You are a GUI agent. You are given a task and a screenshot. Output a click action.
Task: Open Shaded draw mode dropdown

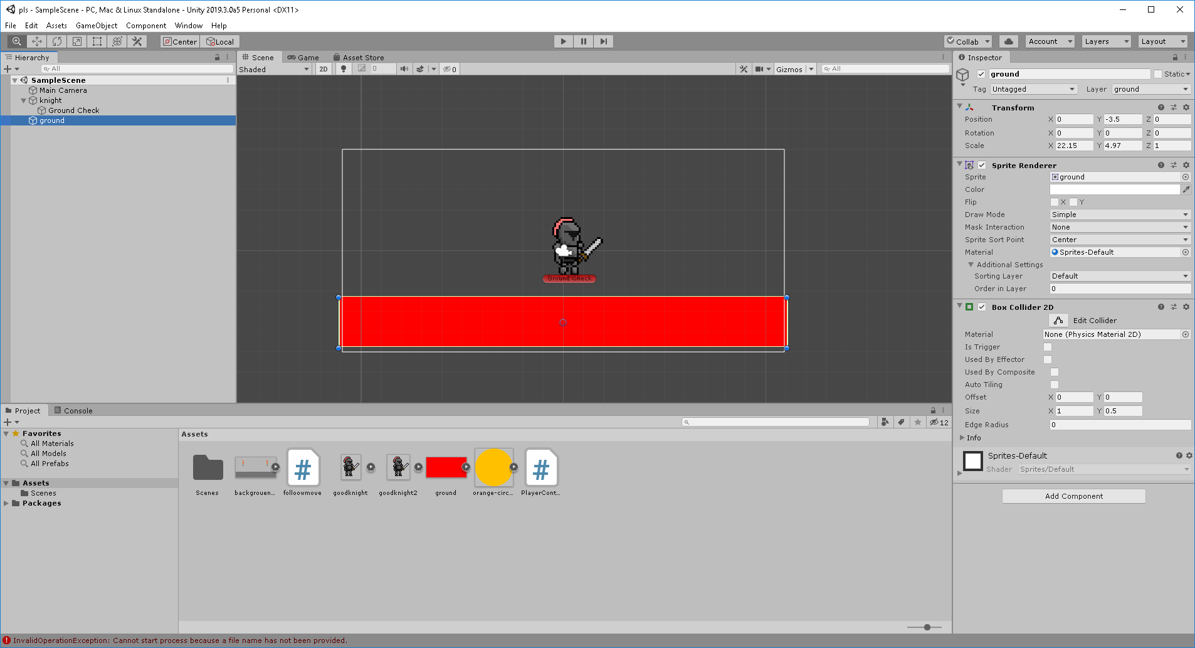275,69
